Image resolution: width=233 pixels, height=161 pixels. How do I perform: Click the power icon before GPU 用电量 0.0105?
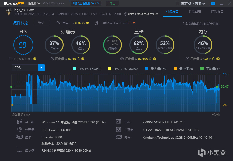point(122,59)
